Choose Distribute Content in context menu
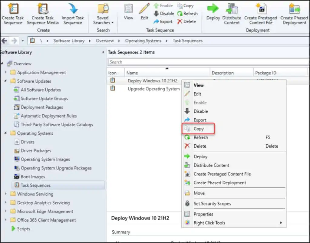The height and width of the screenshot is (243, 310). tap(234, 165)
